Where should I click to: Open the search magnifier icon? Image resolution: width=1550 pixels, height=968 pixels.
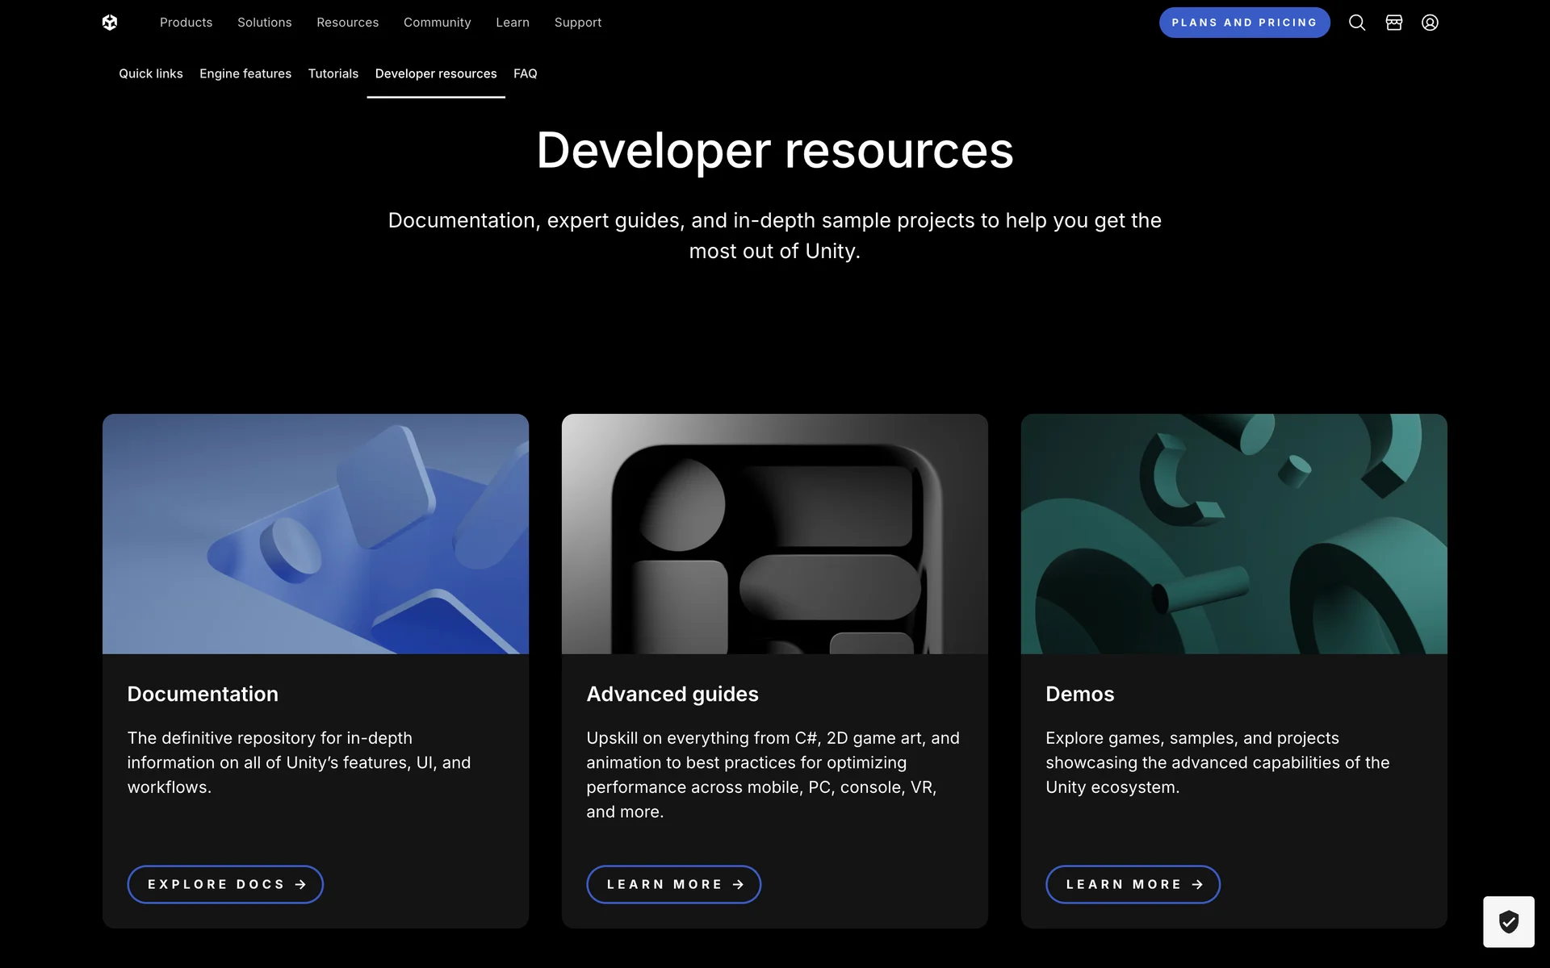point(1357,23)
